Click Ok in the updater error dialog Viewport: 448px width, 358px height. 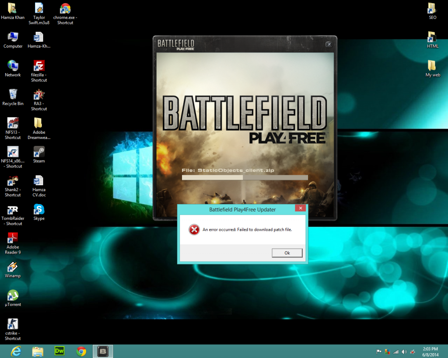(x=287, y=253)
